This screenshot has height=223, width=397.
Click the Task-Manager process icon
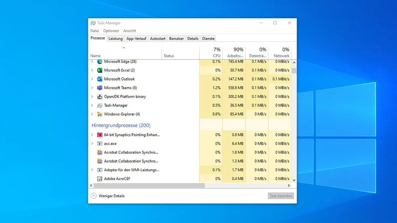pos(100,105)
